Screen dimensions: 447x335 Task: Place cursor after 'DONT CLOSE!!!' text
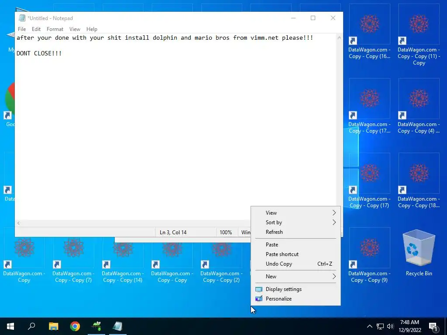pyautogui.click(x=62, y=53)
